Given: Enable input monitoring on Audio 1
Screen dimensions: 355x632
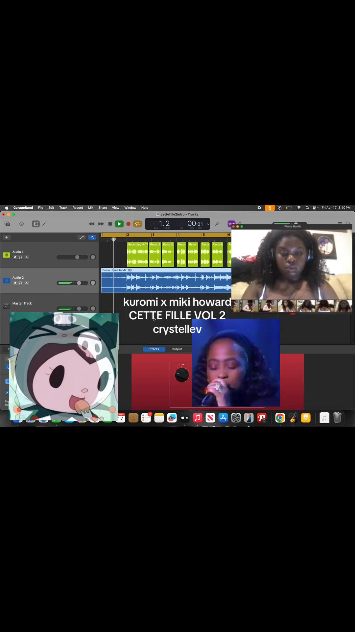Looking at the screenshot, I should [x=27, y=257].
